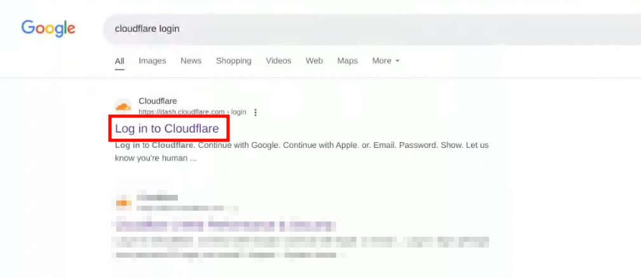Open the Maps tab
This screenshot has height=278, width=641.
click(347, 61)
